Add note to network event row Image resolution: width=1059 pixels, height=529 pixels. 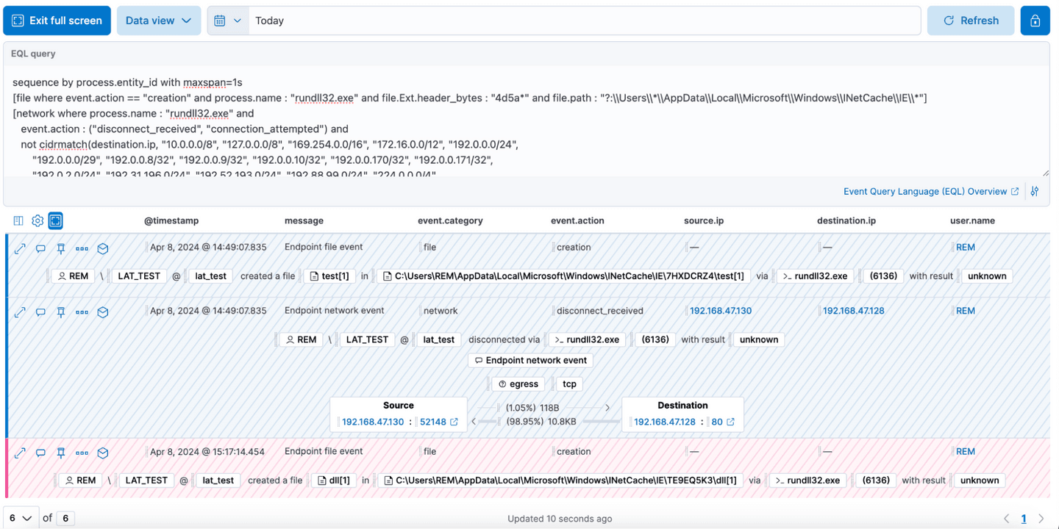40,312
